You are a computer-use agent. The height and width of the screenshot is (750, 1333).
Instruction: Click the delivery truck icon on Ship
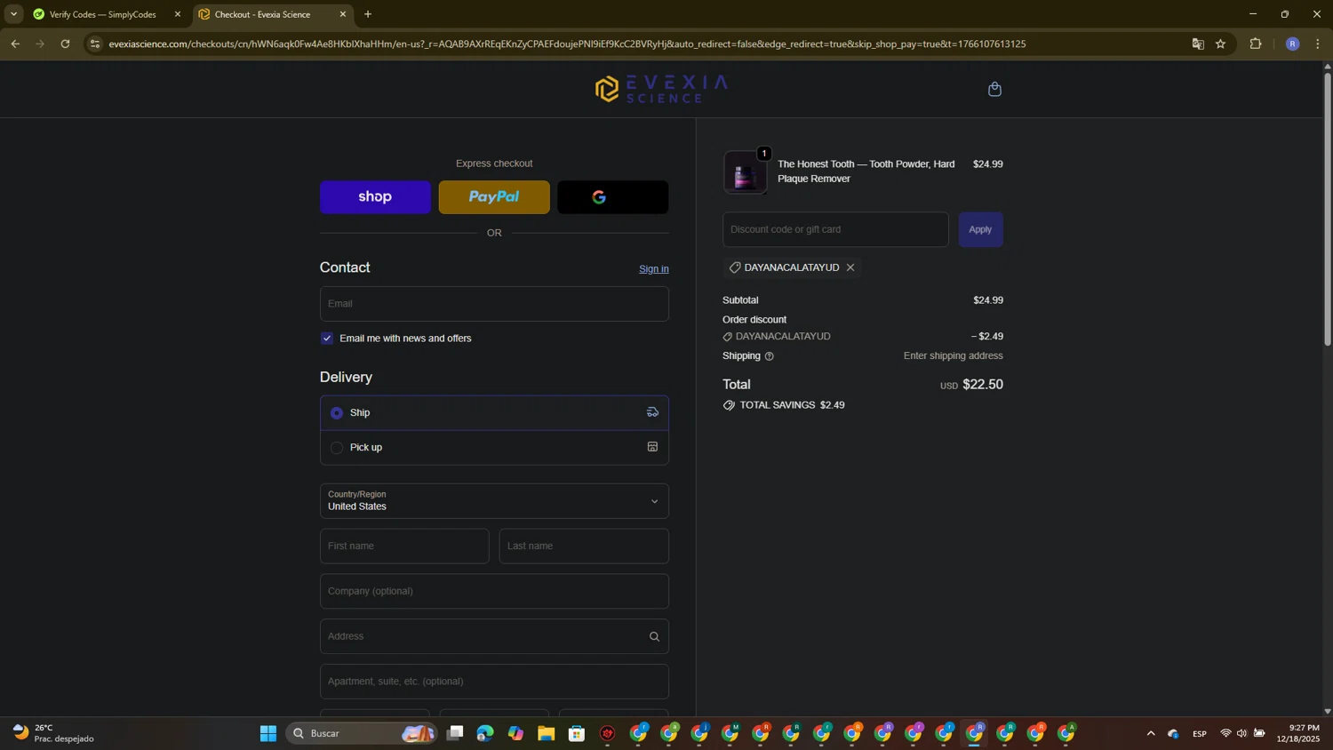click(x=652, y=412)
